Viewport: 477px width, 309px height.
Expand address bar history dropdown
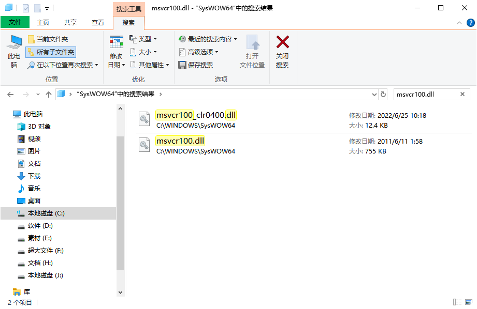374,95
